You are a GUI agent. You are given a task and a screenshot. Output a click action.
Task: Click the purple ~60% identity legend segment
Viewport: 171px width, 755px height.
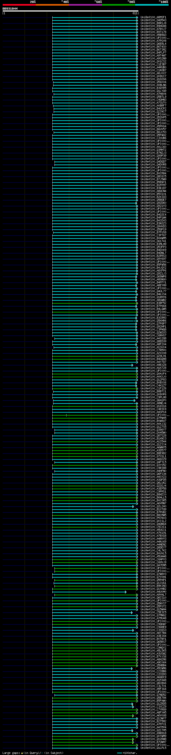(85, 5)
